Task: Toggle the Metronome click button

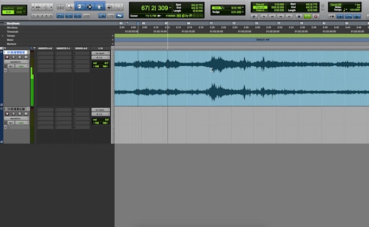Action: 340,16
